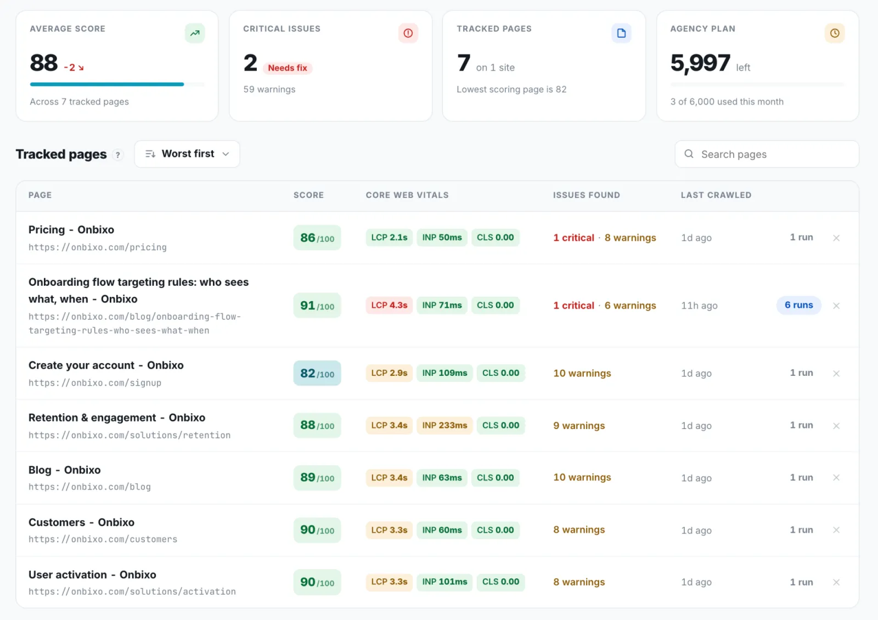Click the 86/100 score badge
Screen dimensions: 878x620
tap(317, 238)
